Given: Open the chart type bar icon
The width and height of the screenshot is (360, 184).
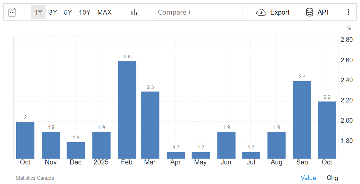Looking at the screenshot, I should coord(134,12).
